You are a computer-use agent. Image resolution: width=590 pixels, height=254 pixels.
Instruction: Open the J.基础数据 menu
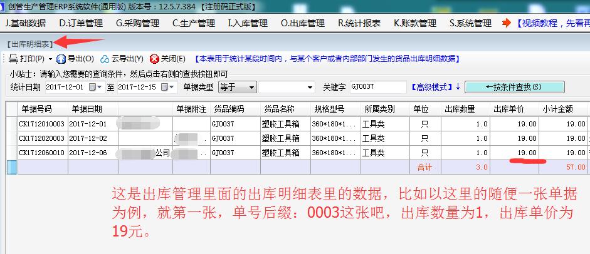(25, 23)
